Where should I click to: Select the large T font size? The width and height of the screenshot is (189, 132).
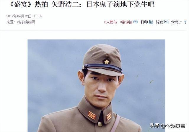point(185,22)
